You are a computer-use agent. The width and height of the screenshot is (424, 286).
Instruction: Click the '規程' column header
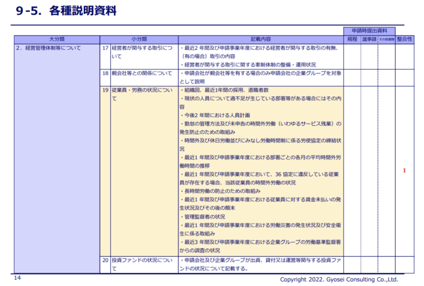click(352, 39)
